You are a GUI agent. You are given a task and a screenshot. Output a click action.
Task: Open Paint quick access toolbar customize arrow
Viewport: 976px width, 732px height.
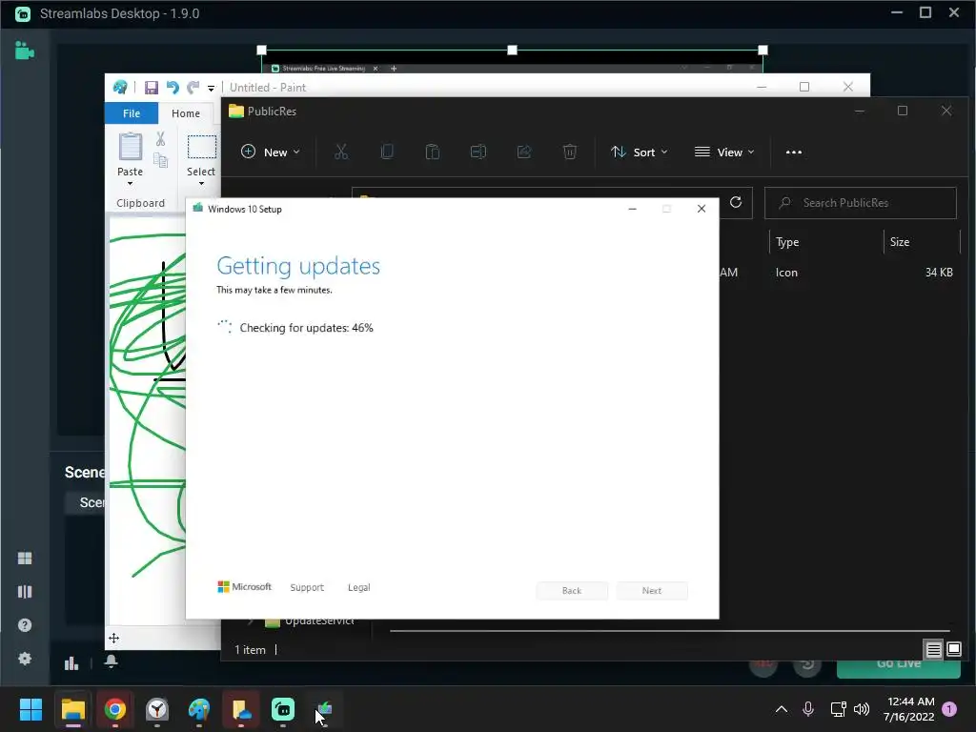(211, 89)
